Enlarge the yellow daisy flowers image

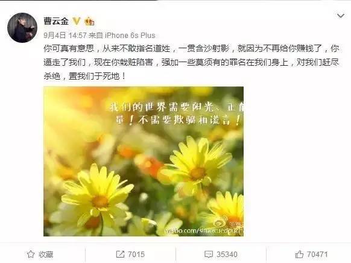[144, 162]
